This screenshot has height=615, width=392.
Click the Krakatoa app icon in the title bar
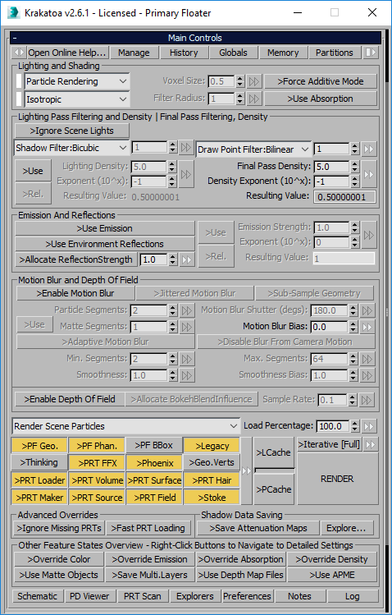click(x=14, y=12)
